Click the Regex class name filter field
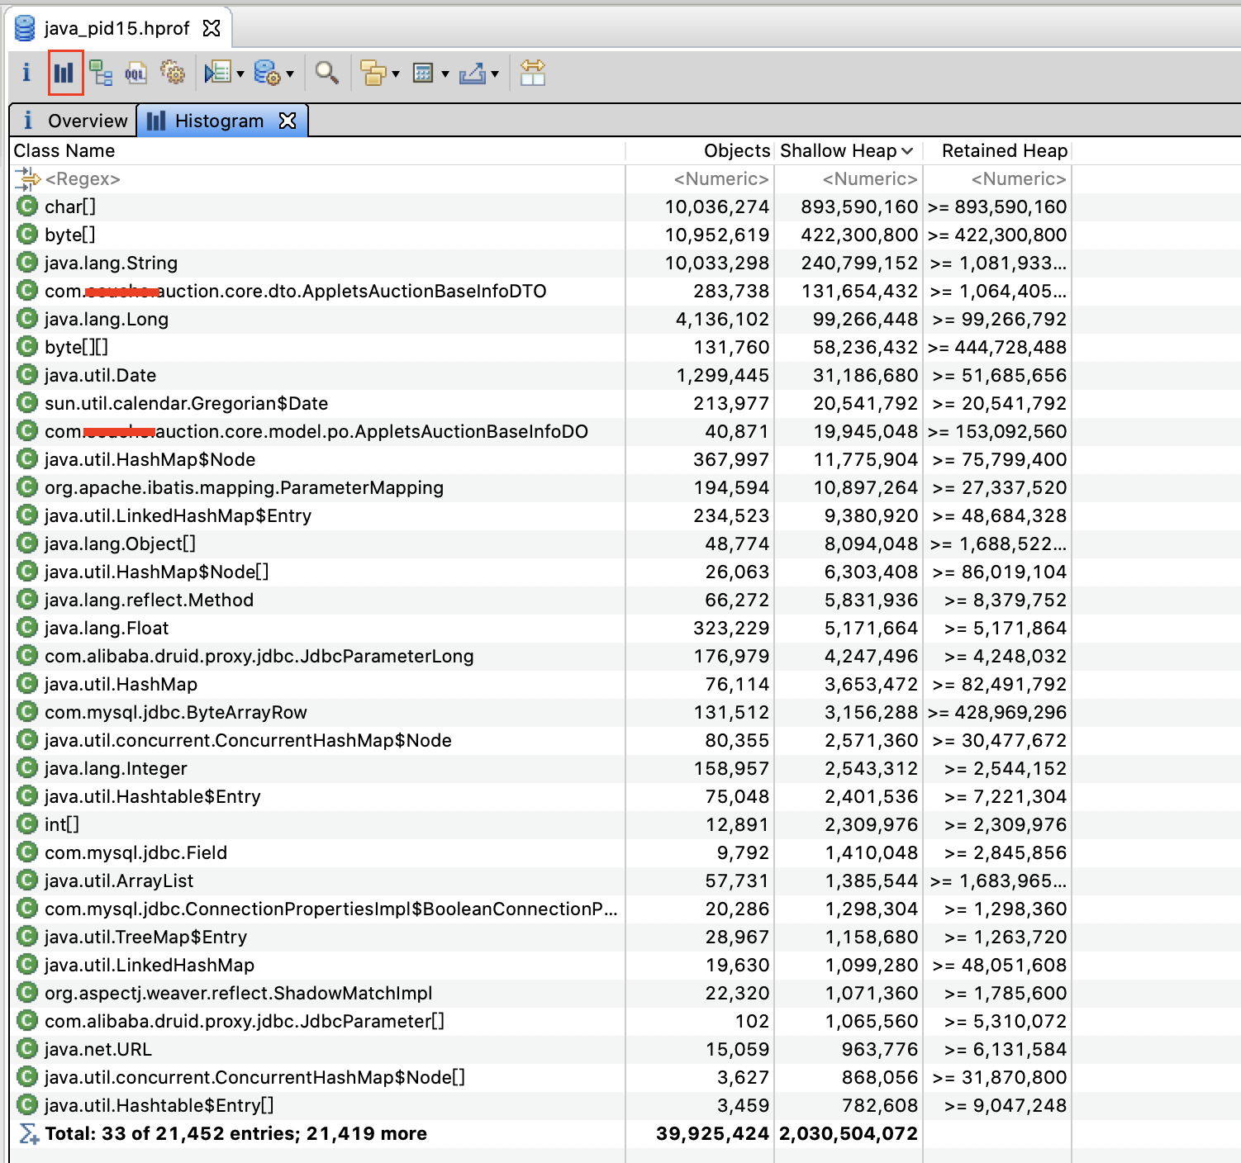The image size is (1241, 1163). coord(318,178)
